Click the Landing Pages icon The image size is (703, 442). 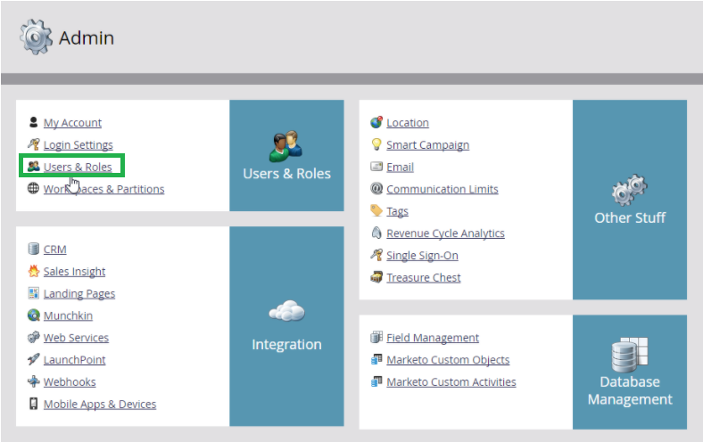click(x=33, y=293)
